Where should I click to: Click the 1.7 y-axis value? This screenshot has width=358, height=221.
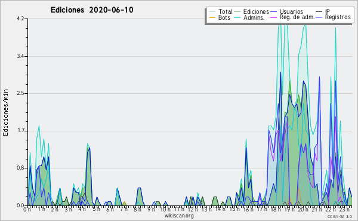point(20,131)
